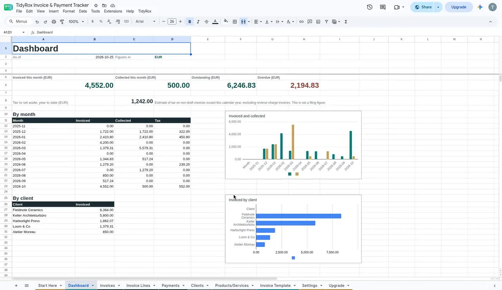Screen dimensions: 502x290
Task: Click the Menus search box
Action: point(19,22)
